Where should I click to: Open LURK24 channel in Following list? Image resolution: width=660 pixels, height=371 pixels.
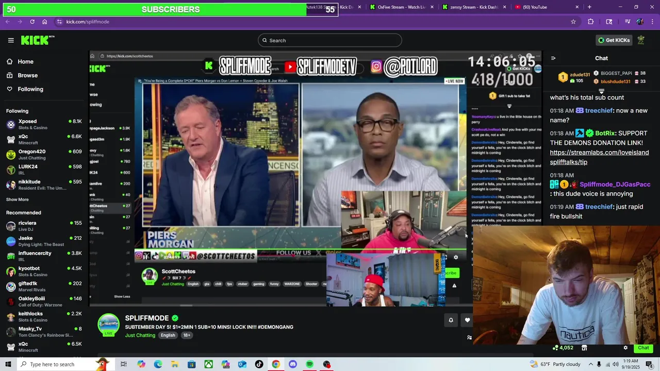click(x=44, y=170)
